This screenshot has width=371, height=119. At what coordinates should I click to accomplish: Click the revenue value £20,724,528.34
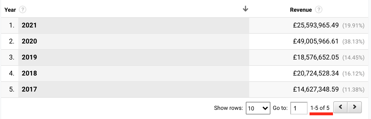click(x=316, y=74)
